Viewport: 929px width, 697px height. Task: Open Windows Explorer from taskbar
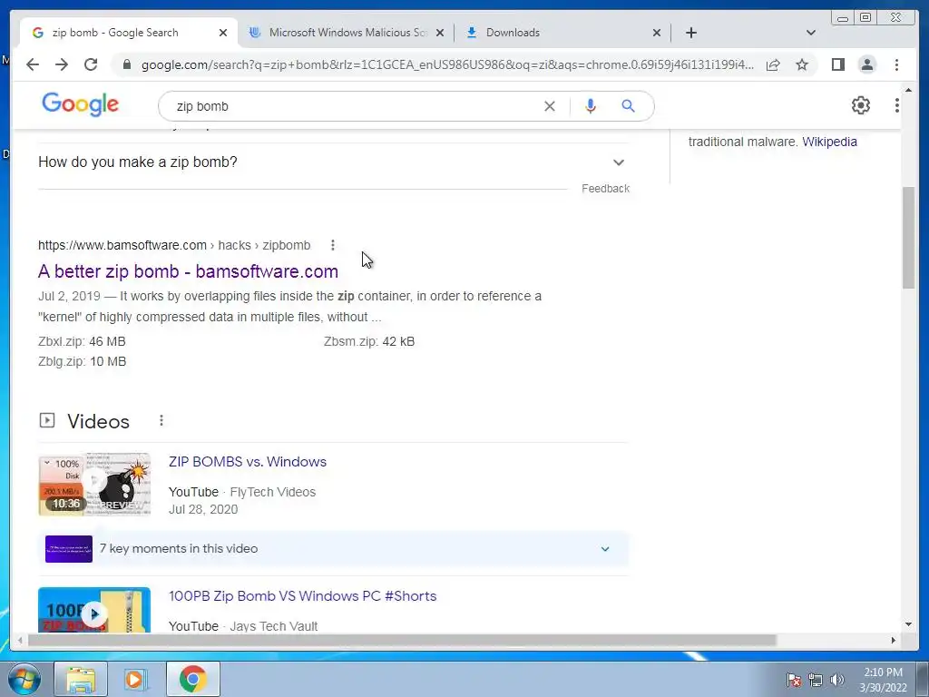click(81, 679)
